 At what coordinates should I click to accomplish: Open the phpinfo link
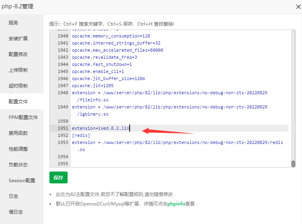click(176, 204)
